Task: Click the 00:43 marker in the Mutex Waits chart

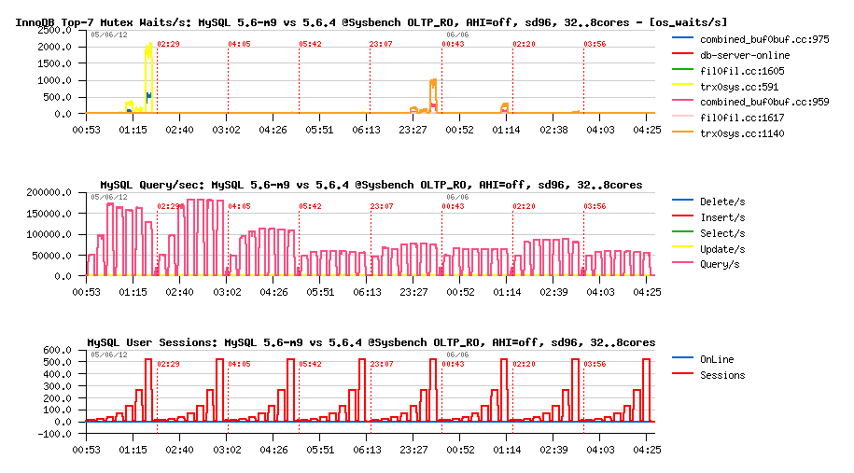Action: (454, 44)
